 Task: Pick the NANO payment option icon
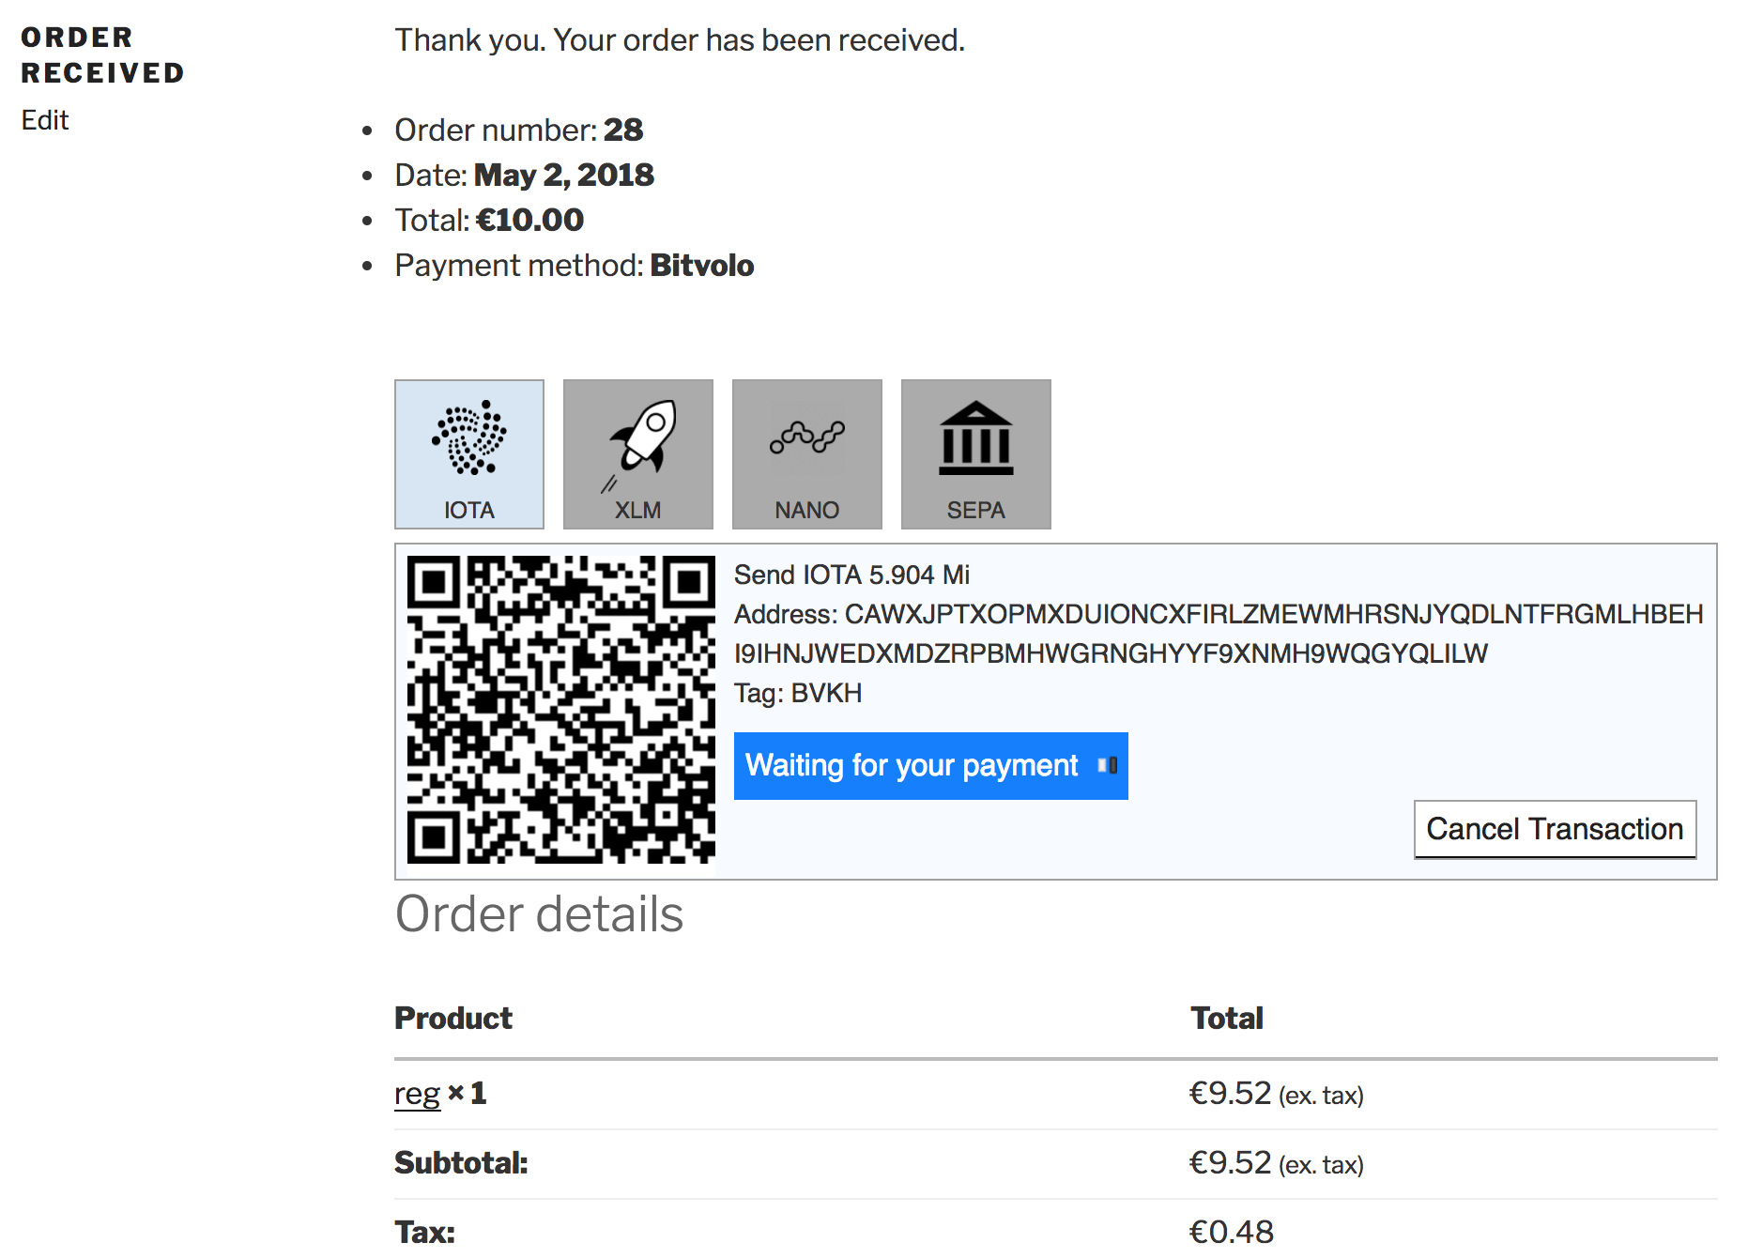(x=807, y=437)
